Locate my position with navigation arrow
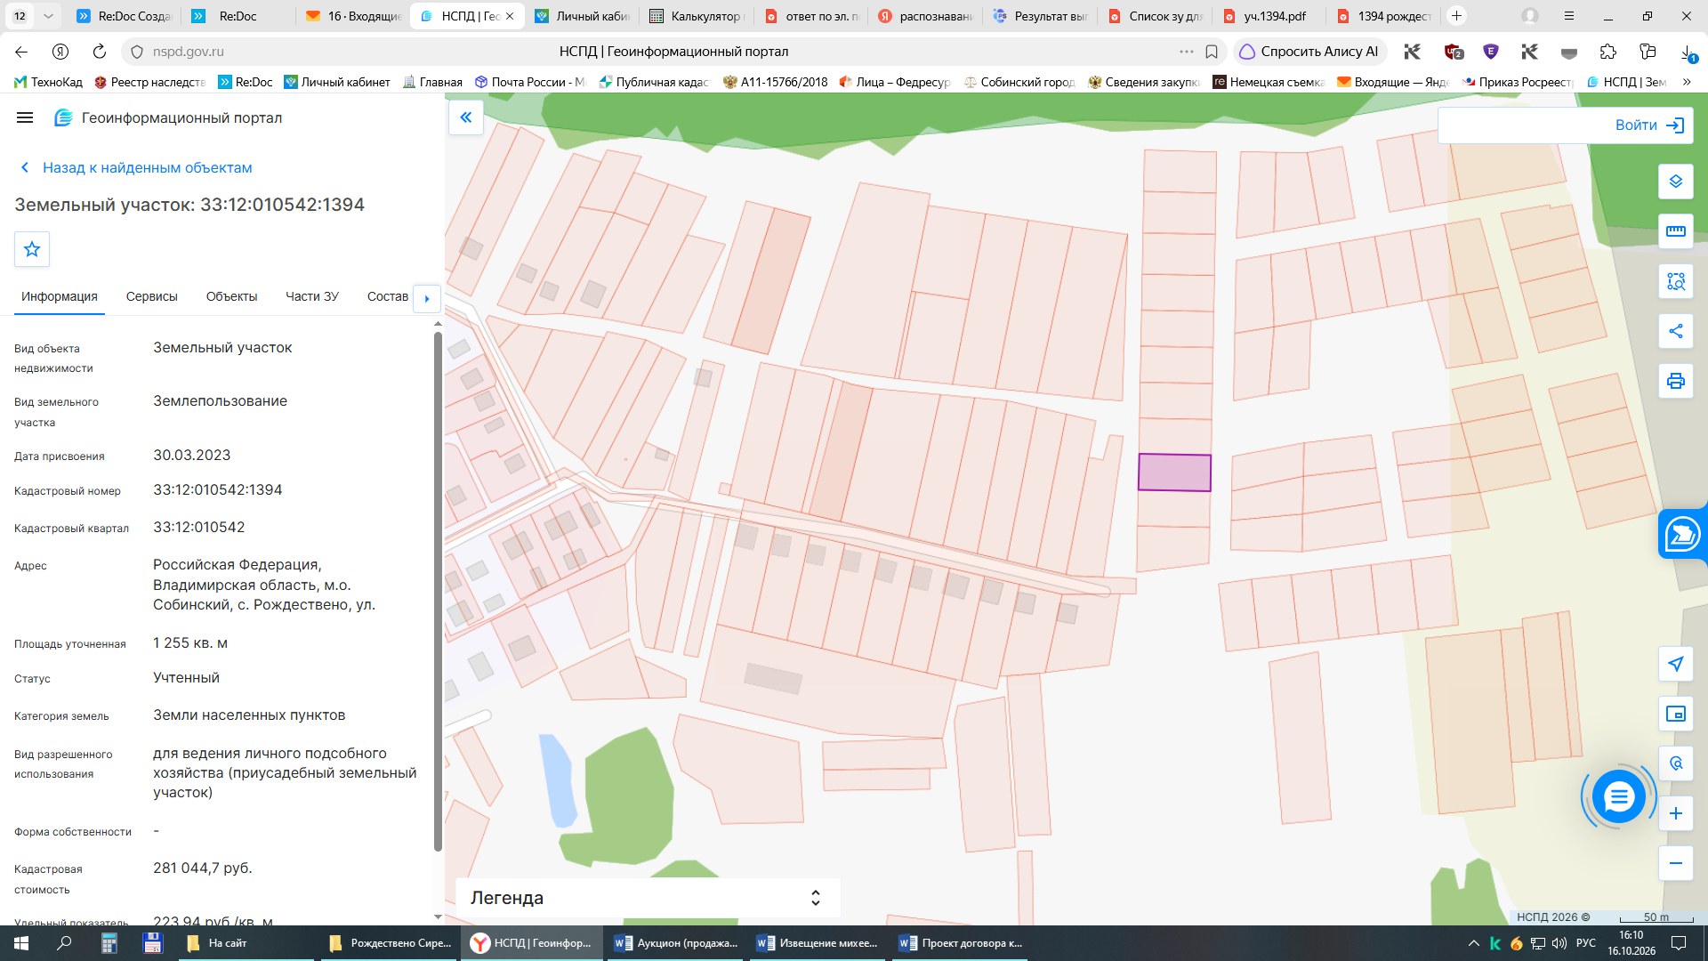The height and width of the screenshot is (961, 1708). click(x=1676, y=664)
